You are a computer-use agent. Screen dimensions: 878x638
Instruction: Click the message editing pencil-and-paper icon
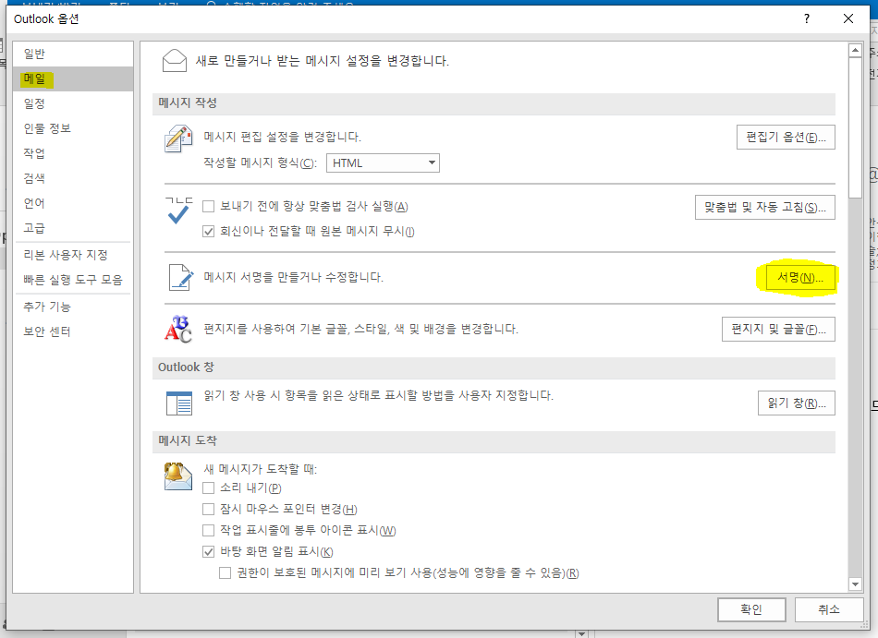(178, 138)
